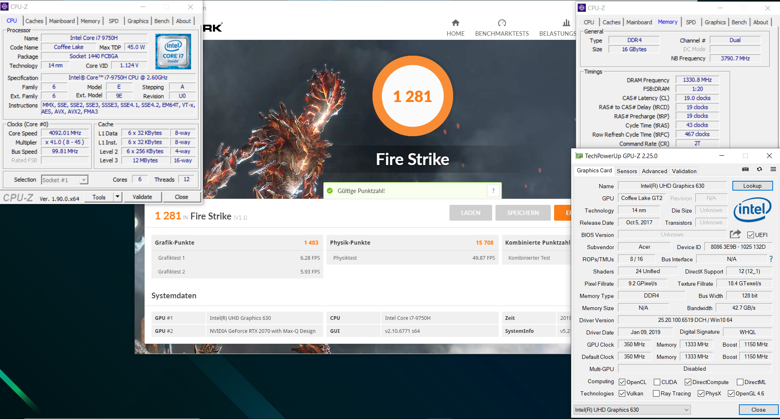Click the Tools button in CPU-Z
This screenshot has height=419, width=780.
tap(99, 197)
